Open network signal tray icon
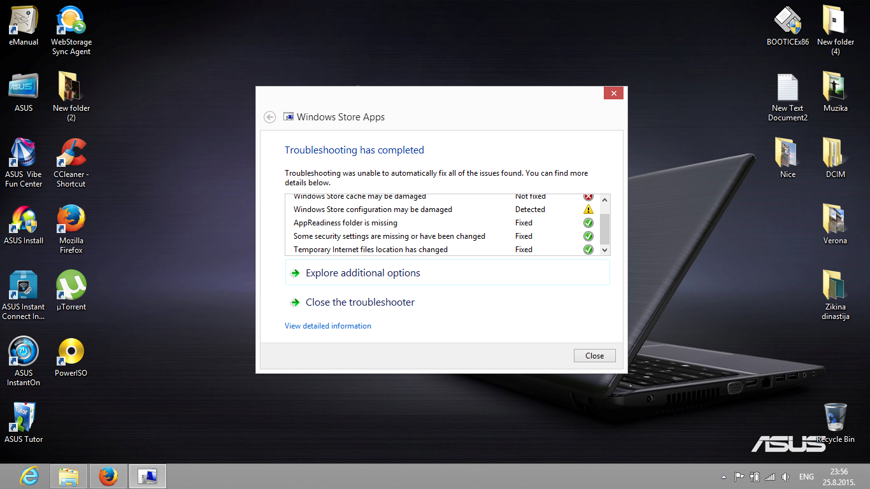The height and width of the screenshot is (489, 870). tap(770, 477)
